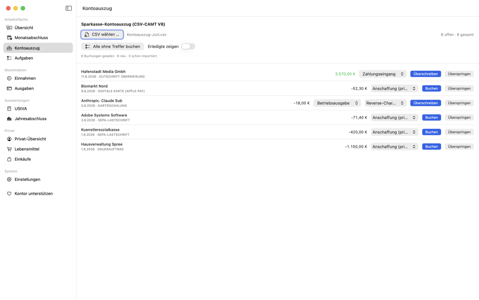Open Reverse-Charge dropdown for Anthropic row
The width and height of the screenshot is (479, 300).
click(385, 103)
